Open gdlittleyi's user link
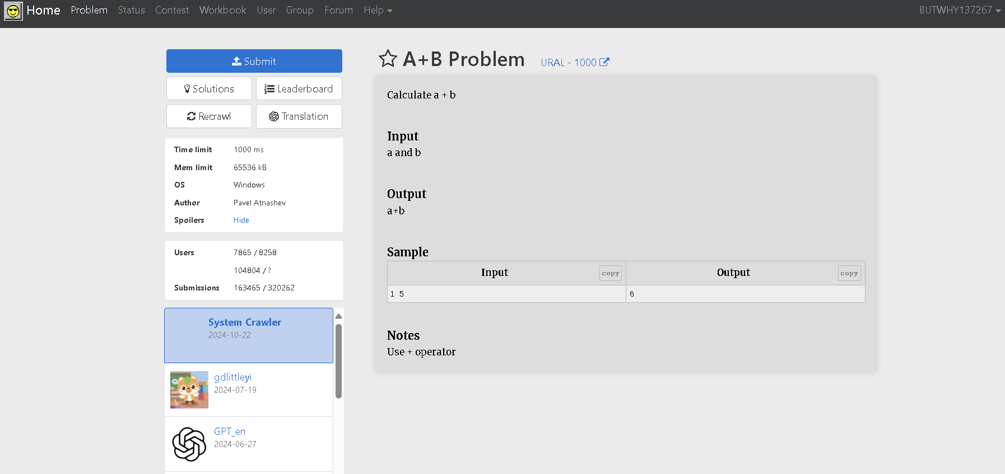 (232, 377)
